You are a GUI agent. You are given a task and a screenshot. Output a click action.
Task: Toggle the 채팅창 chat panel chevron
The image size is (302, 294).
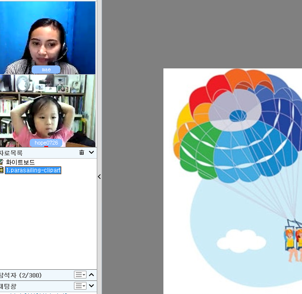click(x=91, y=286)
